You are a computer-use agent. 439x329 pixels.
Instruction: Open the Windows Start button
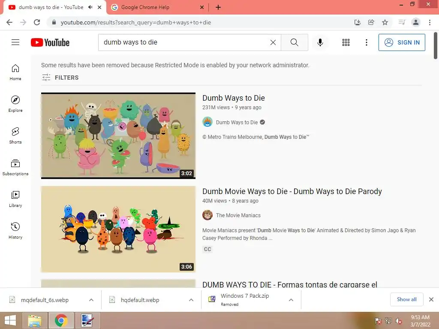click(10, 320)
